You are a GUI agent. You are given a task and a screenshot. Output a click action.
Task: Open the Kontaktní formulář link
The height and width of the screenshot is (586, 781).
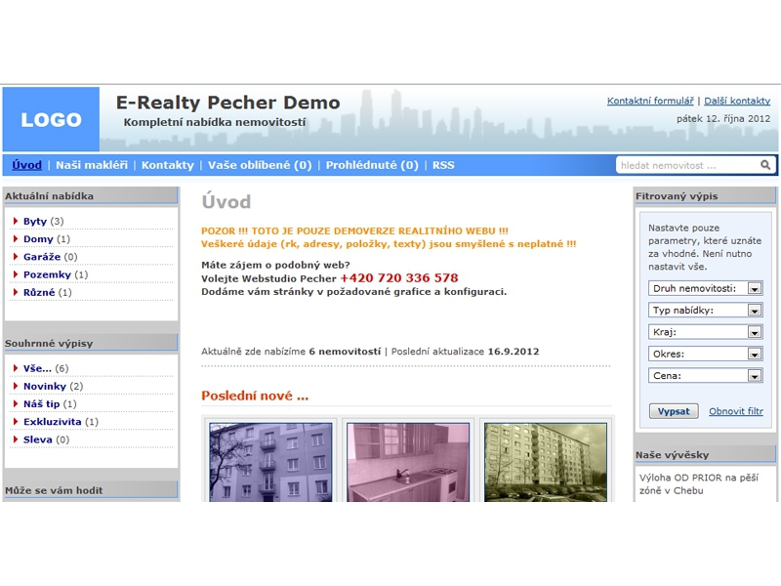[650, 101]
